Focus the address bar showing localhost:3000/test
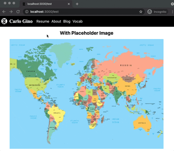The image size is (174, 151). tap(83, 12)
